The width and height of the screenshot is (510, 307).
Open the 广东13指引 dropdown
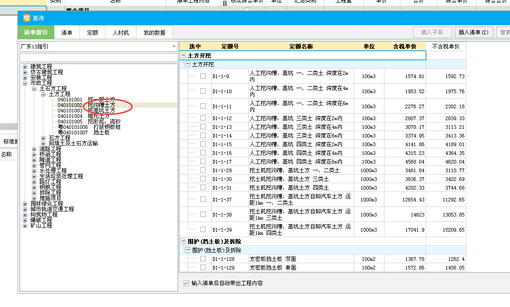coord(174,47)
